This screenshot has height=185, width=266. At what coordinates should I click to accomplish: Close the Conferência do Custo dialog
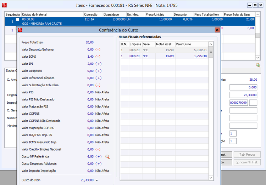coord(217,30)
